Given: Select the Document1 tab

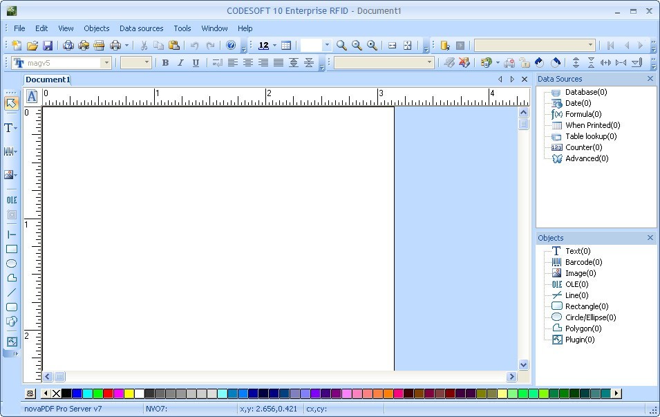Looking at the screenshot, I should (x=47, y=80).
